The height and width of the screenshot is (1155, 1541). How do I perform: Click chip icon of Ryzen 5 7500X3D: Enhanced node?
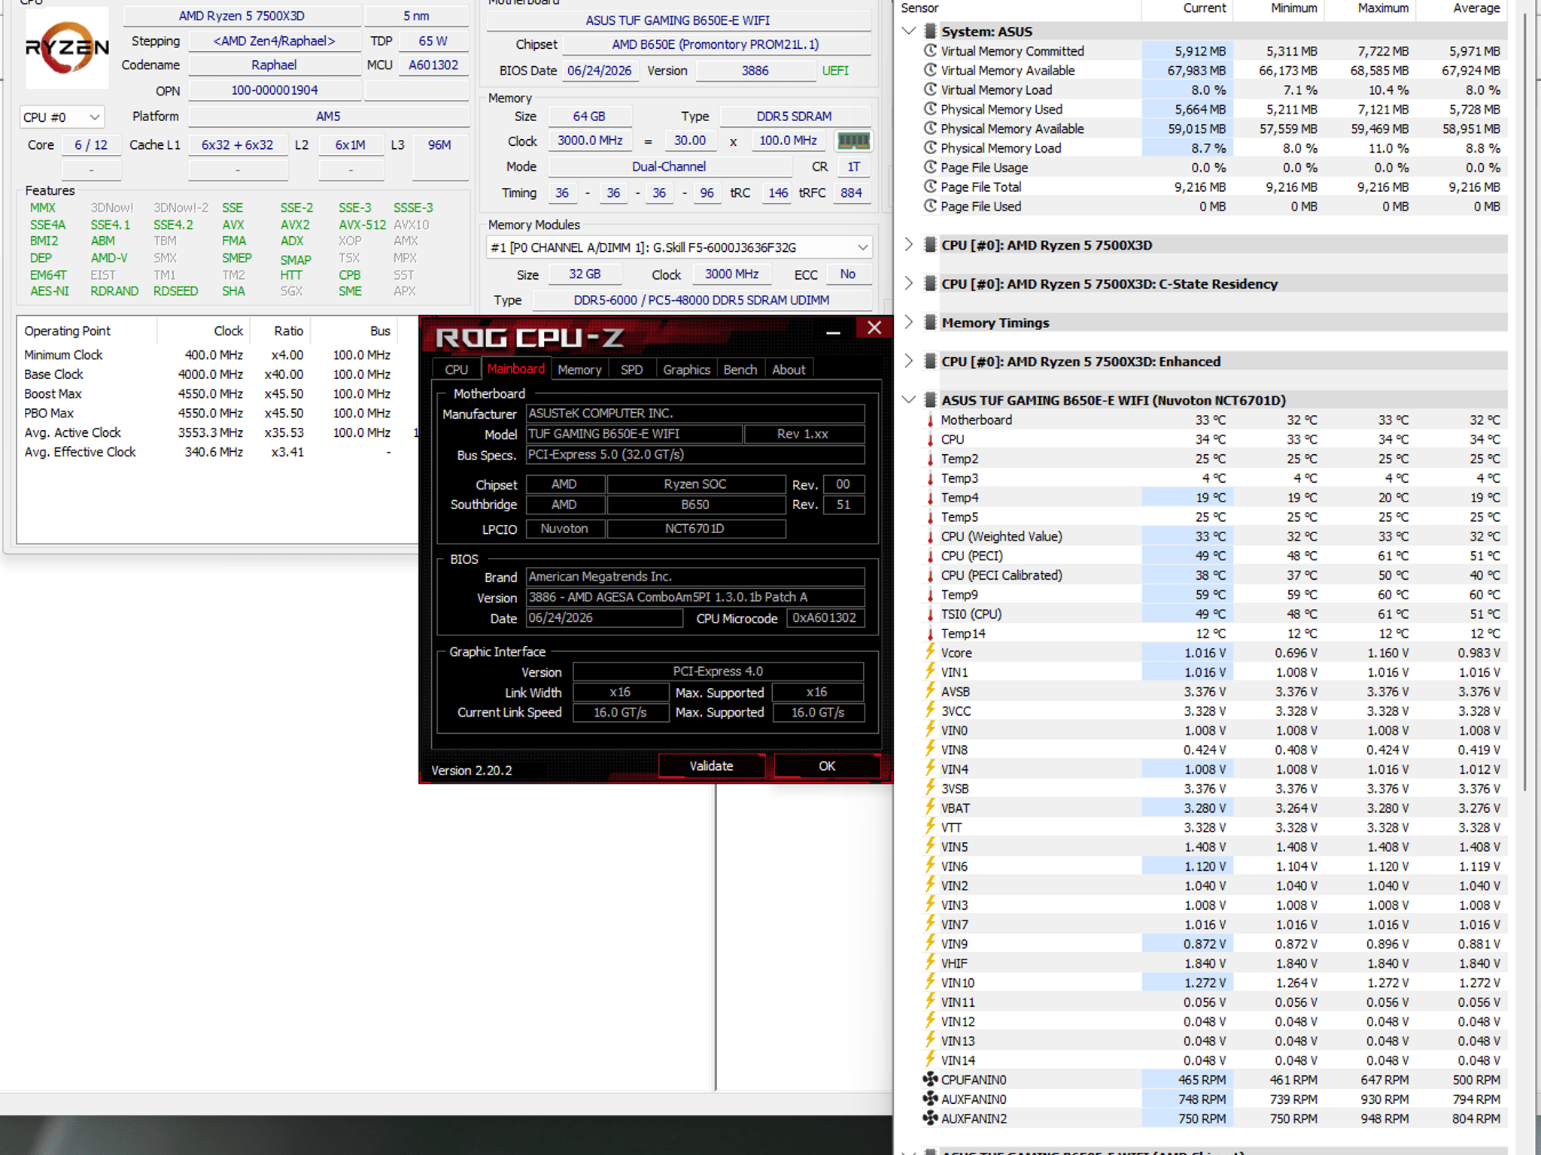pos(930,361)
